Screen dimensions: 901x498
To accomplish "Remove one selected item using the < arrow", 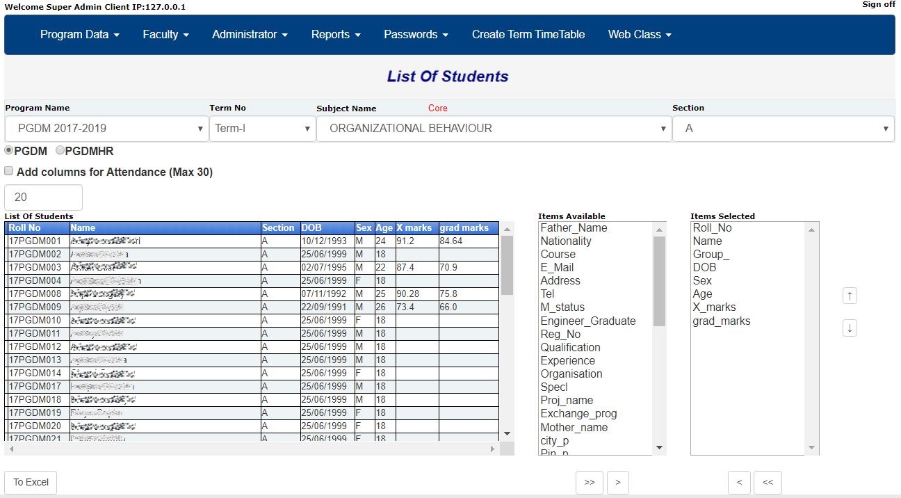I will click(x=739, y=482).
